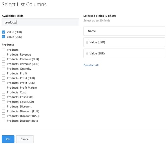Uncheck the Value (EUR) checkbox
The height and width of the screenshot is (146, 168).
pyautogui.click(x=3, y=32)
